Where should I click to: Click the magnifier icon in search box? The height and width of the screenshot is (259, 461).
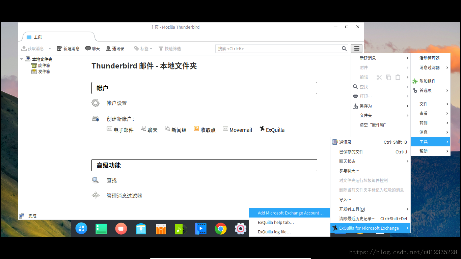tap(344, 49)
